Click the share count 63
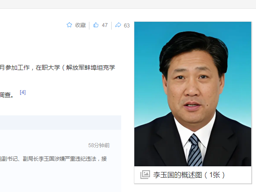This screenshot has height=192, width=256. pyautogui.click(x=127, y=26)
